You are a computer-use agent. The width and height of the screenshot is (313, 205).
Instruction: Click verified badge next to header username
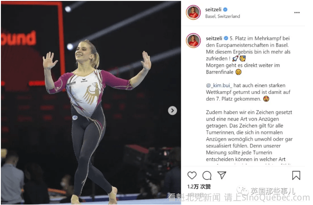tap(225, 9)
